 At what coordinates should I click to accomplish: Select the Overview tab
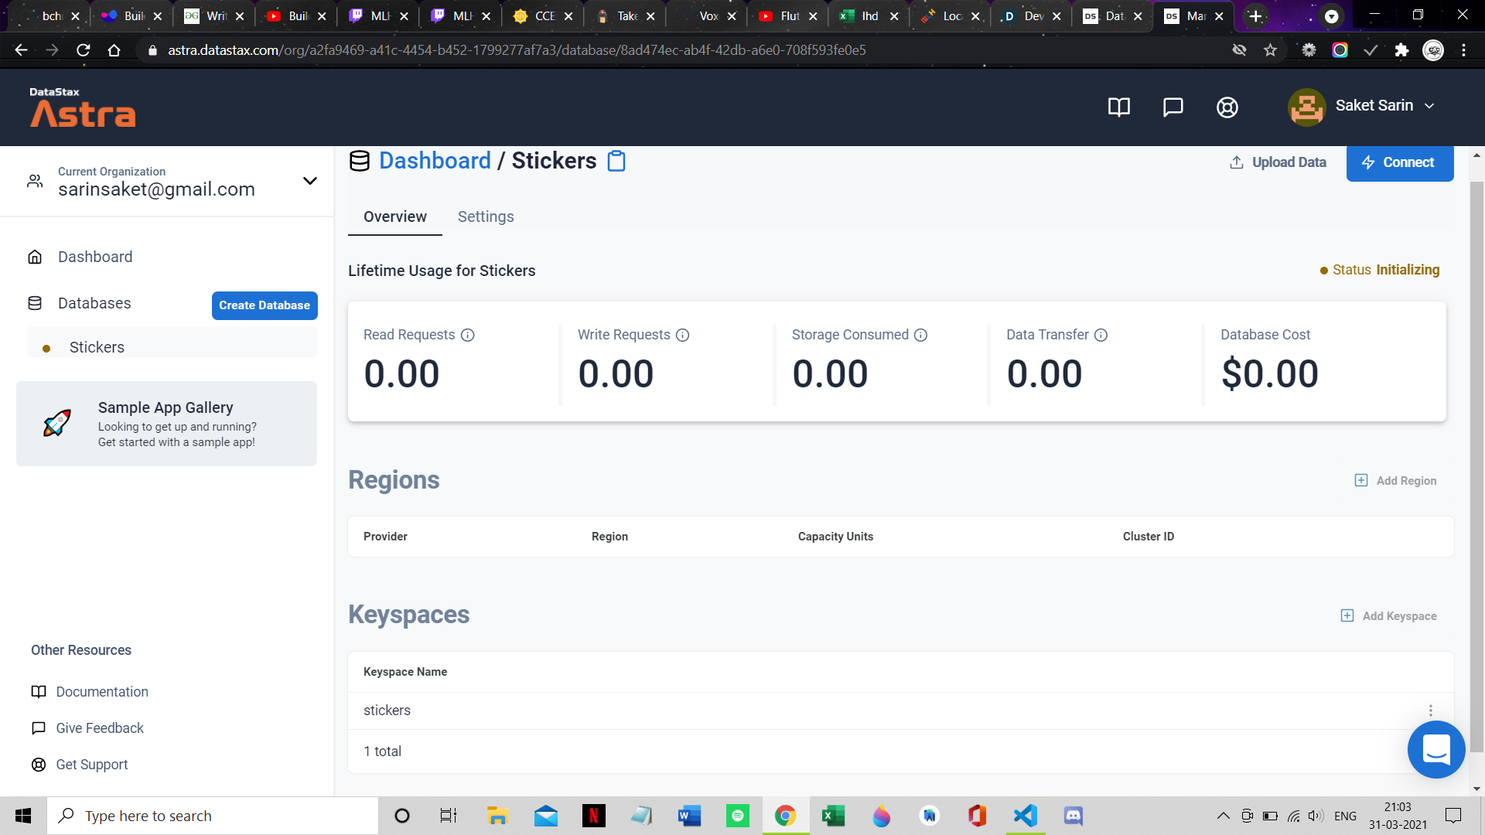coord(394,217)
